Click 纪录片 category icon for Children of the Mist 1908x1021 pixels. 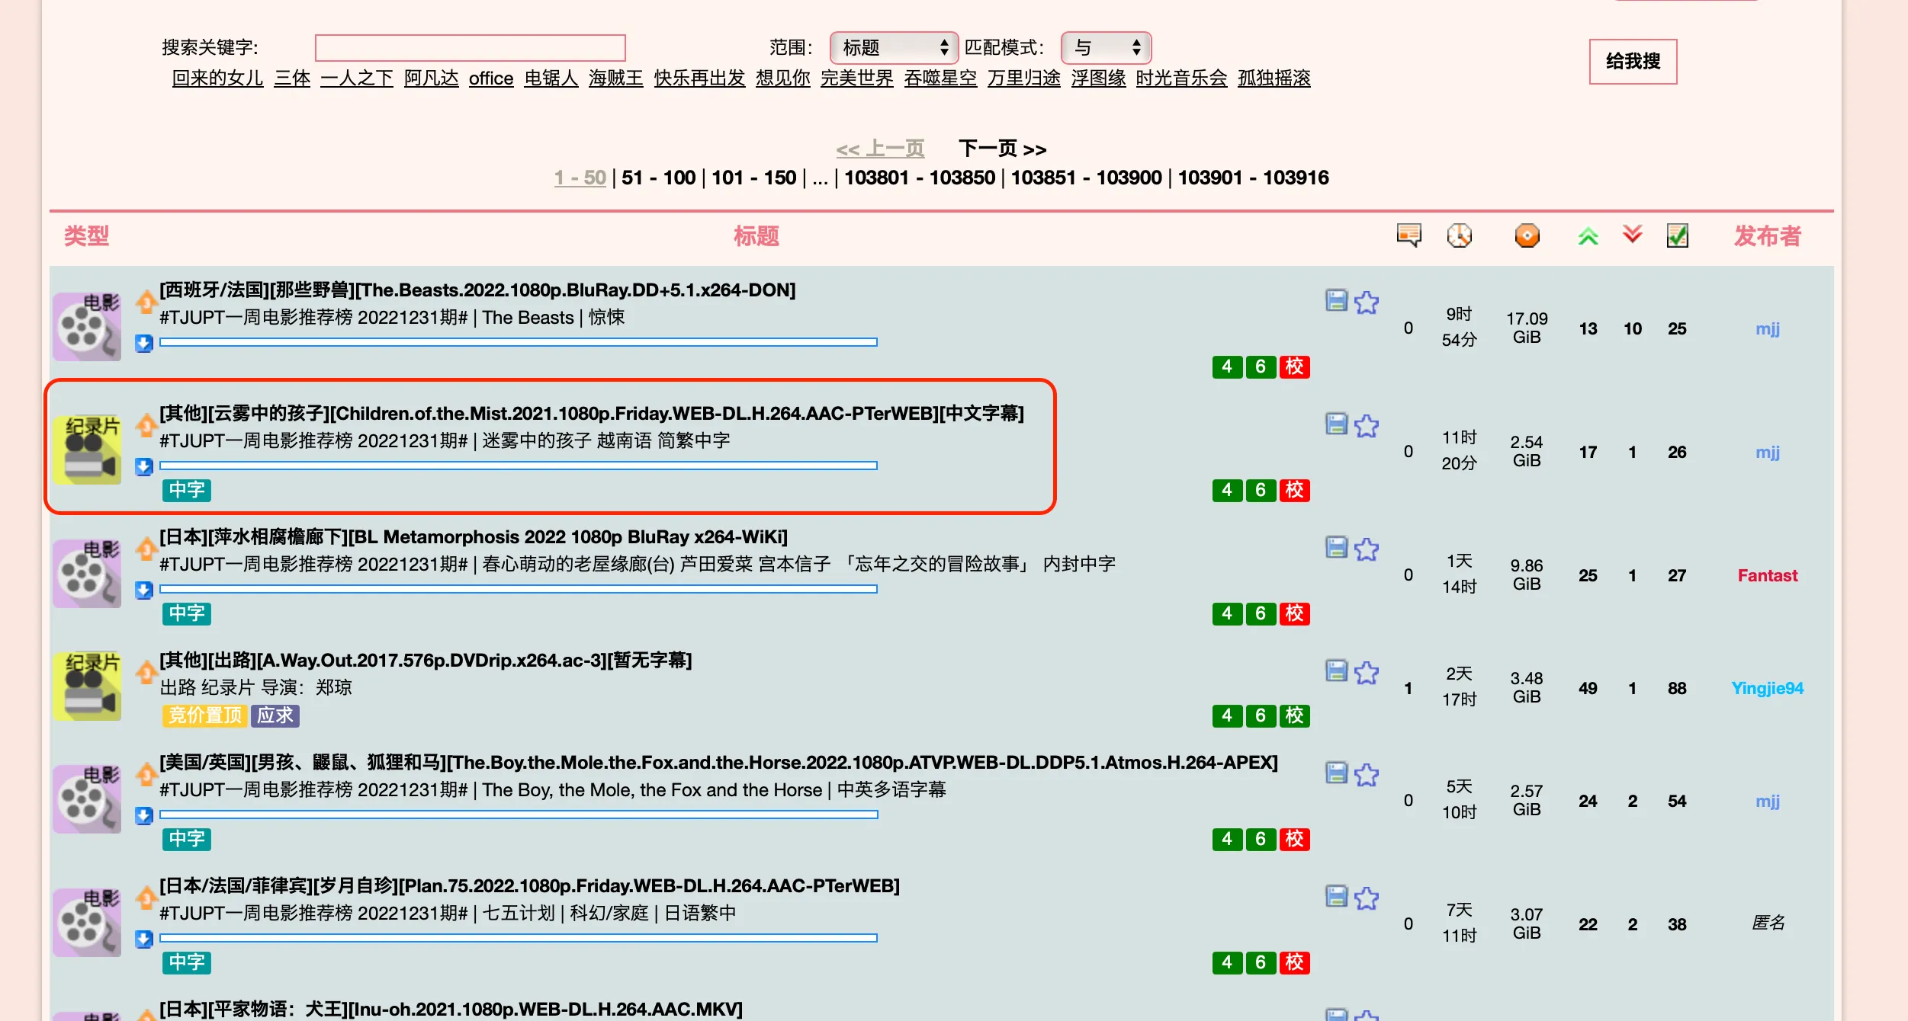coord(87,450)
